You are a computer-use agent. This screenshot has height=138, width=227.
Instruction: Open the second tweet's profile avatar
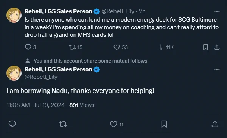pos(14,73)
